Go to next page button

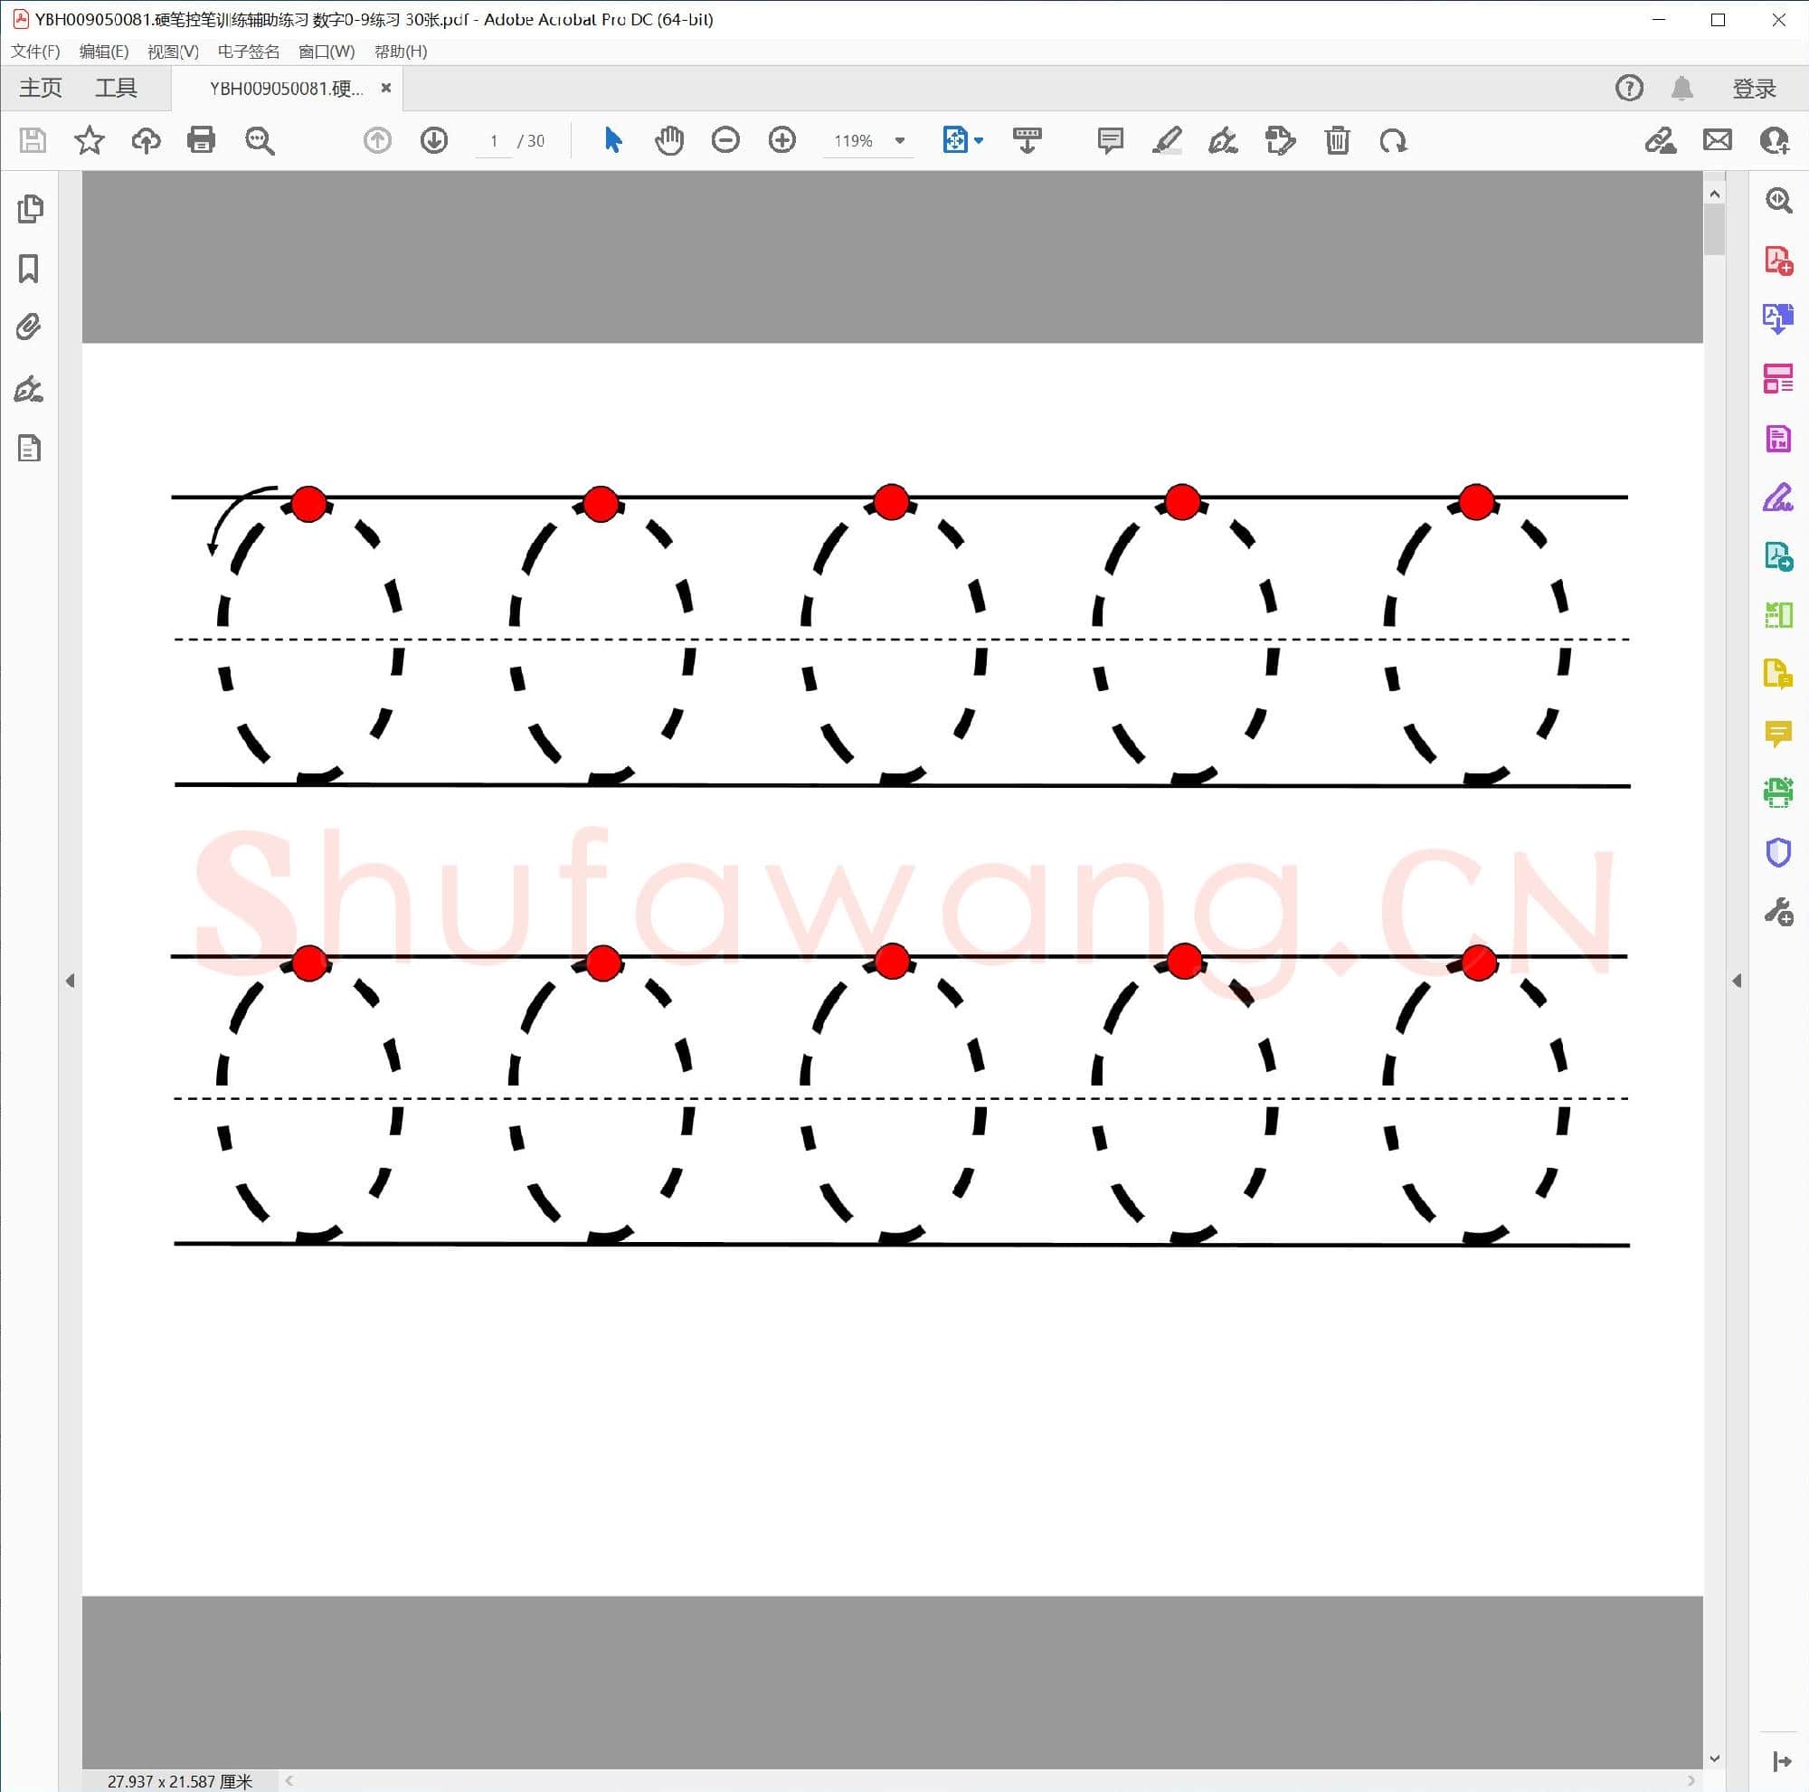[x=433, y=140]
